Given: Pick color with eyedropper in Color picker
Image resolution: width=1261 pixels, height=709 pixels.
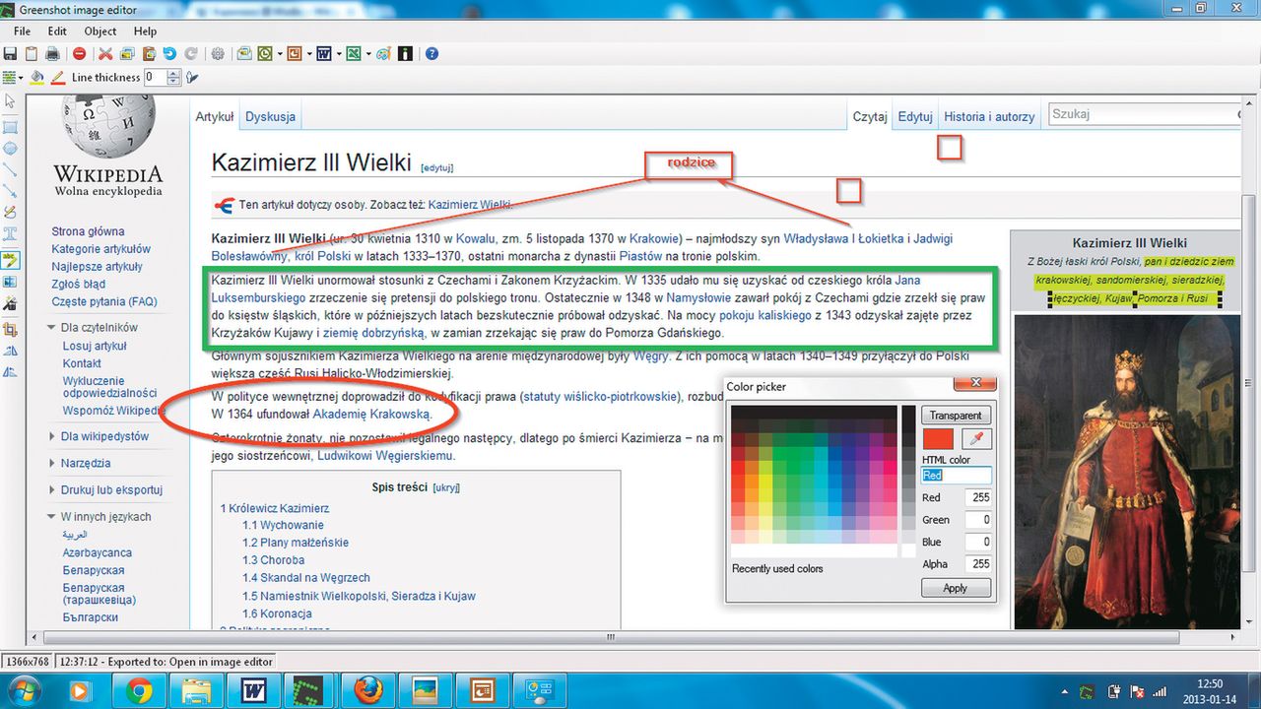Looking at the screenshot, I should tap(976, 439).
